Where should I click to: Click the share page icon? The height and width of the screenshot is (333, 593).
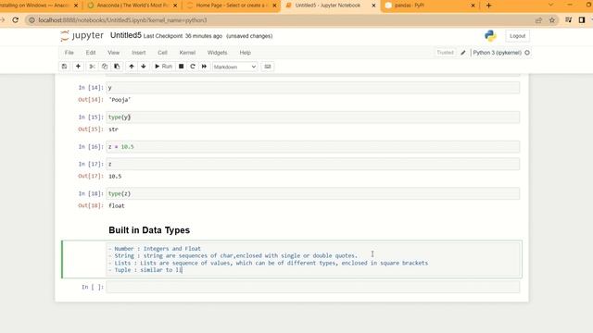538,20
